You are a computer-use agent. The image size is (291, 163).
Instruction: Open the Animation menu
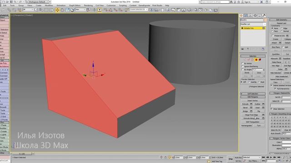61,5
